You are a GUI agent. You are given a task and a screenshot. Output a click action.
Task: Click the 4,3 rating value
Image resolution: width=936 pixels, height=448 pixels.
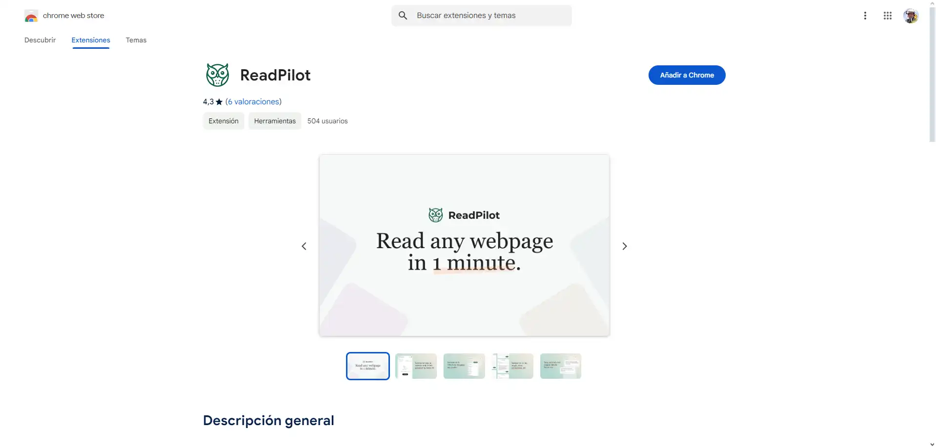[208, 101]
